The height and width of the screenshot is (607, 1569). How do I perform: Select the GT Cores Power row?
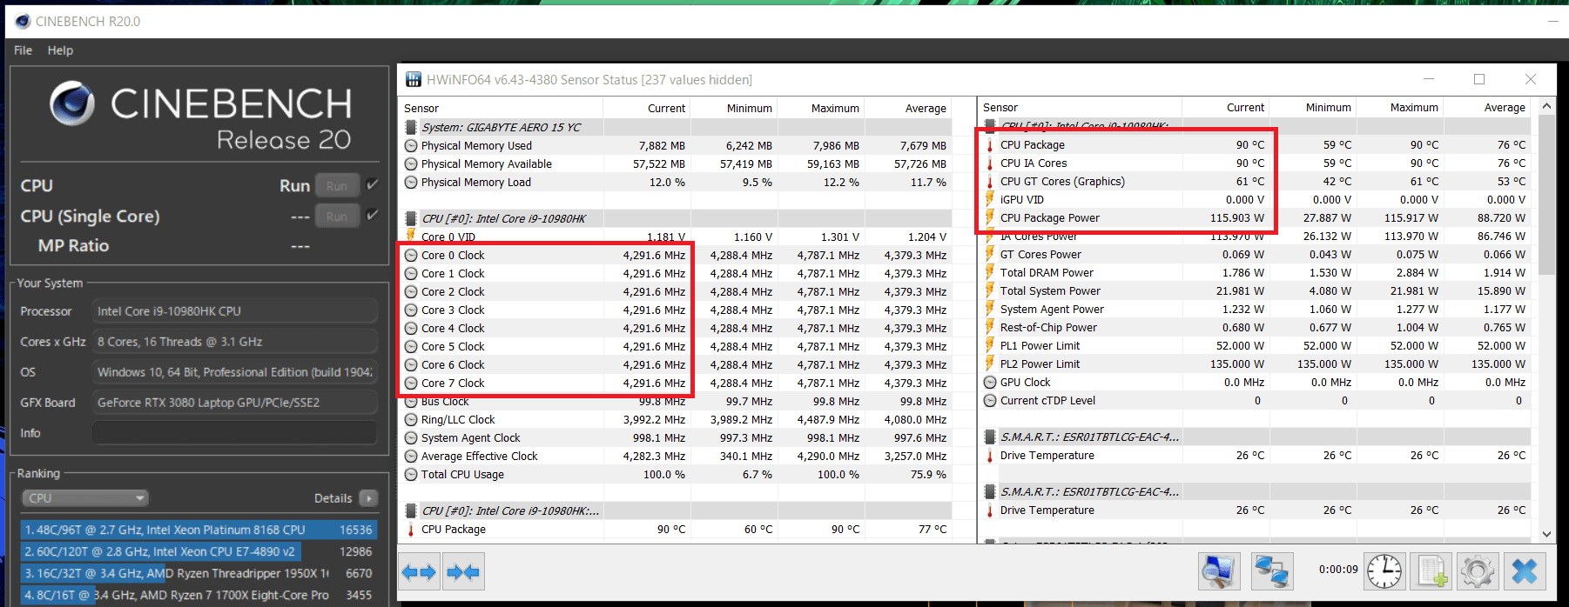tap(1256, 255)
